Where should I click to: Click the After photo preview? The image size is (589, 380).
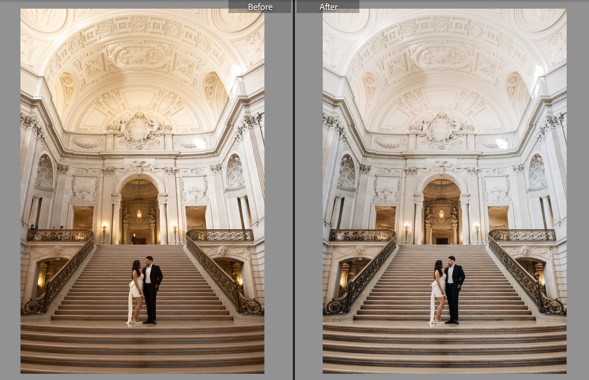coord(444,191)
